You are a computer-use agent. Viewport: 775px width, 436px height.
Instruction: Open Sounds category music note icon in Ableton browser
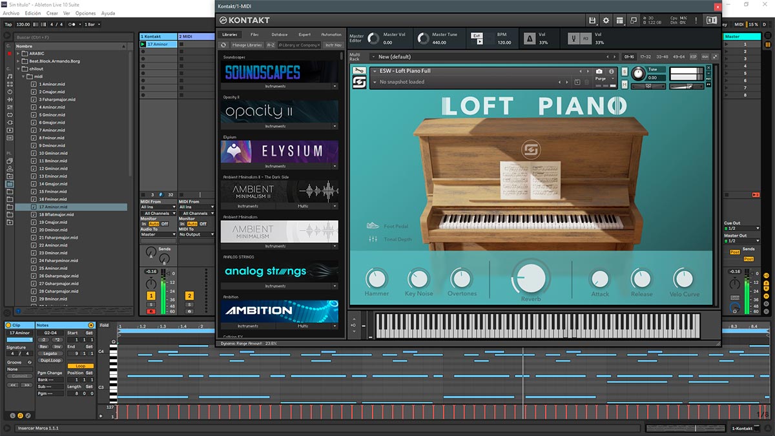10,76
